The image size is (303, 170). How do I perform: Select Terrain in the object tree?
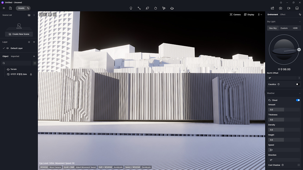13,69
